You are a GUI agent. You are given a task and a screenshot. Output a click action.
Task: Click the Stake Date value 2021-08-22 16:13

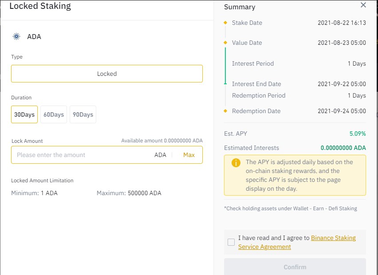(x=342, y=23)
